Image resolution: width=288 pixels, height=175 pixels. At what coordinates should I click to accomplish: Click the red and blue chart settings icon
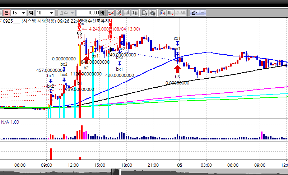[x=162, y=13]
